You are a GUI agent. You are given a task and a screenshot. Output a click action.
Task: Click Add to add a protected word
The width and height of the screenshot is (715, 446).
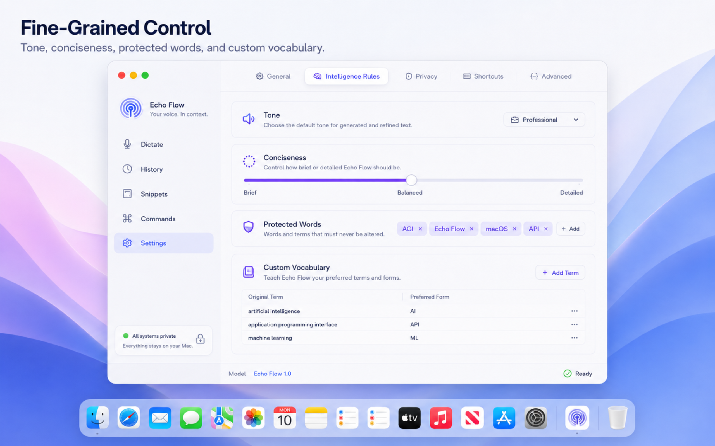tap(571, 229)
